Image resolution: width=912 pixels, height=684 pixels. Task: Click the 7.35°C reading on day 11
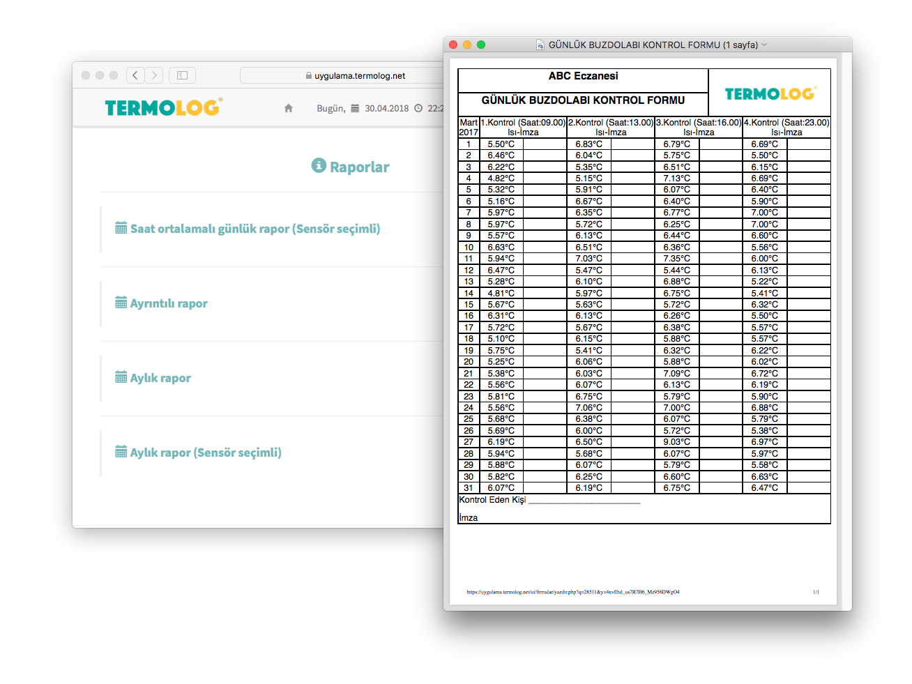[677, 259]
